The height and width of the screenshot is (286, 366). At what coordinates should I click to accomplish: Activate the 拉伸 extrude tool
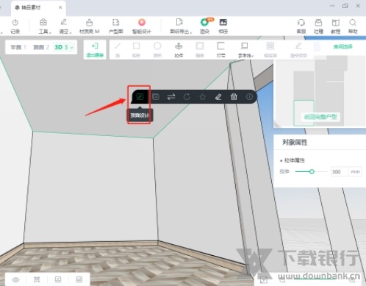pos(179,50)
